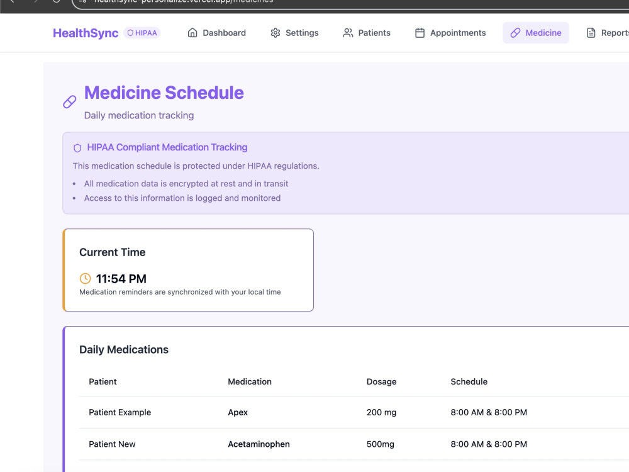Select the Patient Example row
This screenshot has height=472, width=629.
coord(353,412)
